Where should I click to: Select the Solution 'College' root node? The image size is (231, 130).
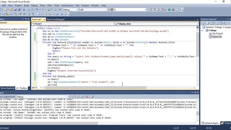point(216,27)
